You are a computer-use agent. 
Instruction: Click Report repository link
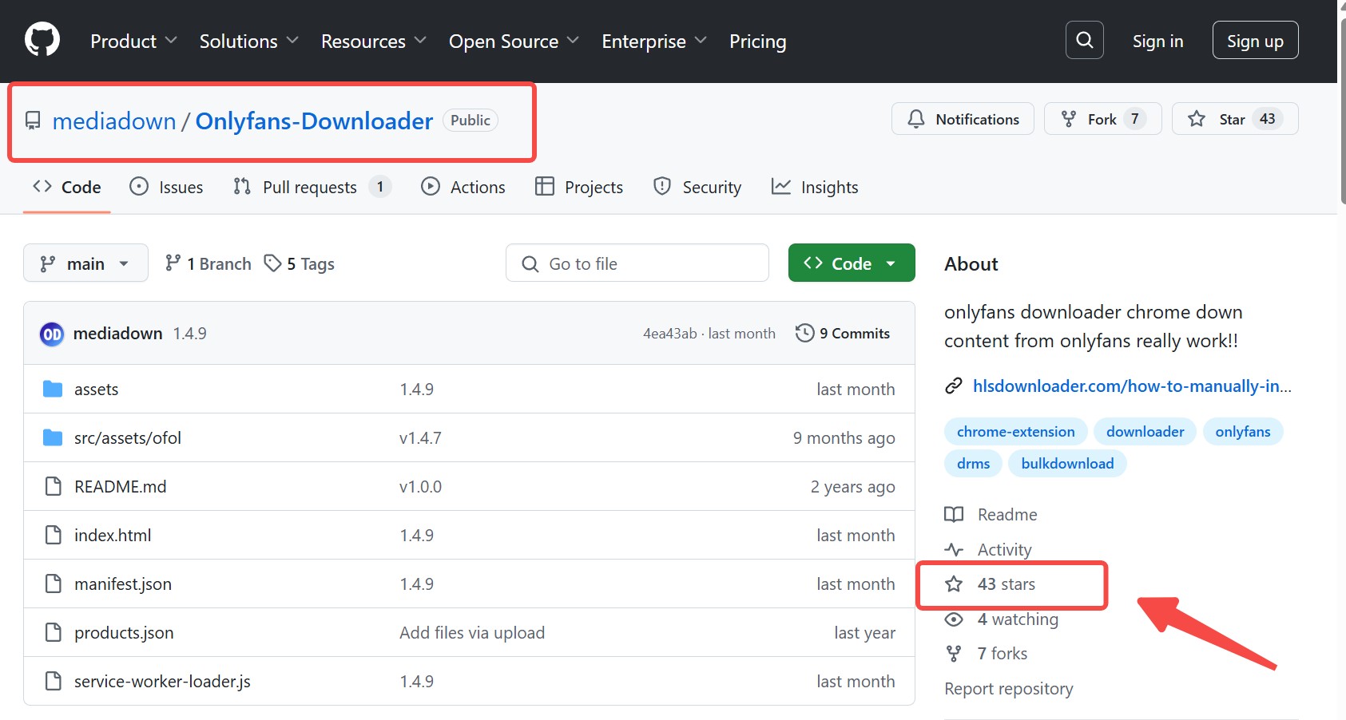coord(1009,689)
